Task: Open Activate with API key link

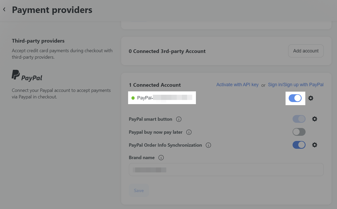Action: coord(237,85)
